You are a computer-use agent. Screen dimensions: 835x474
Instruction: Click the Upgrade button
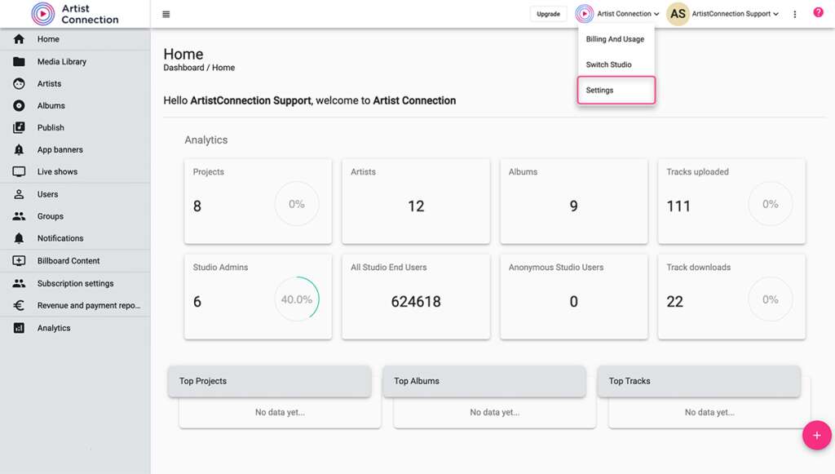548,14
